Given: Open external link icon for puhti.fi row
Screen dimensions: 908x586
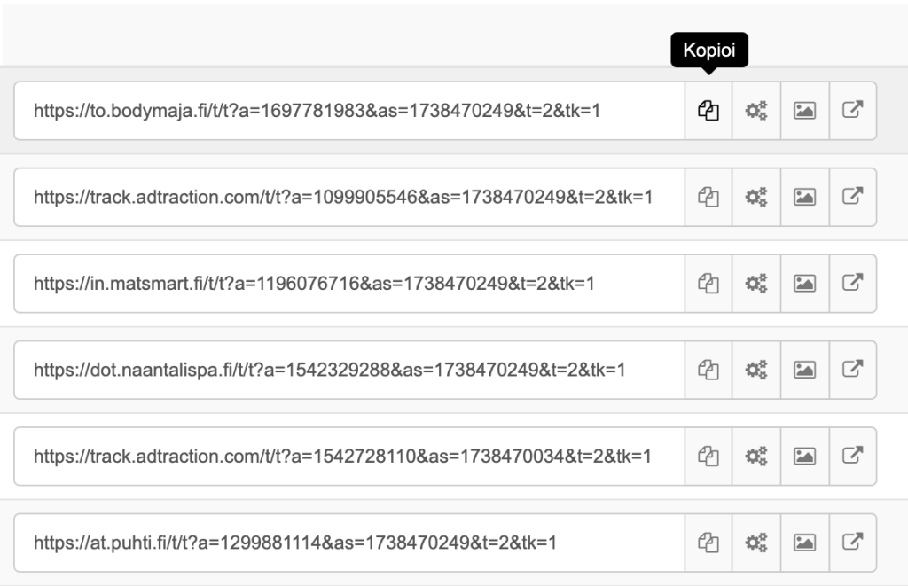Looking at the screenshot, I should tap(852, 542).
